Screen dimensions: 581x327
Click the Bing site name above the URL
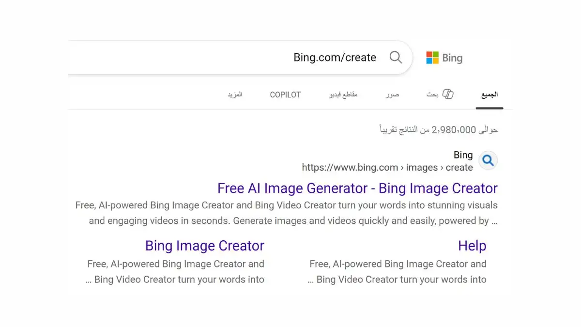coord(463,155)
